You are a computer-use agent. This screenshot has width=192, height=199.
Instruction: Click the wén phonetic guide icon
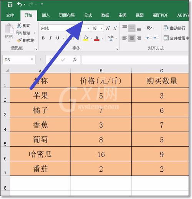[111, 38]
